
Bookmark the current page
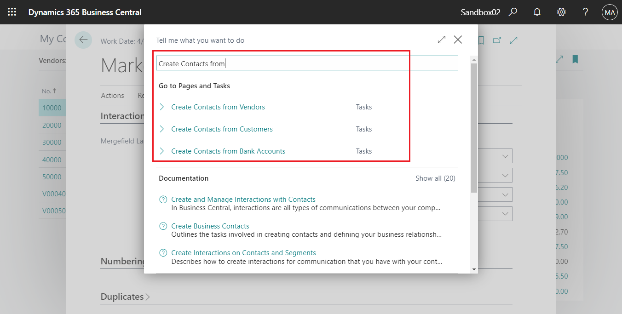click(481, 40)
